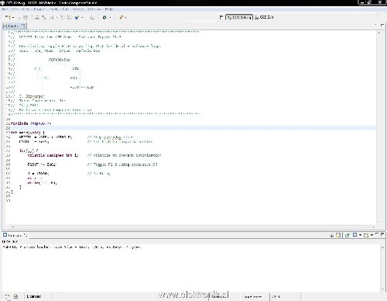The width and height of the screenshot is (387, 301).
Task: Minimize the Console panel
Action: pos(377,234)
